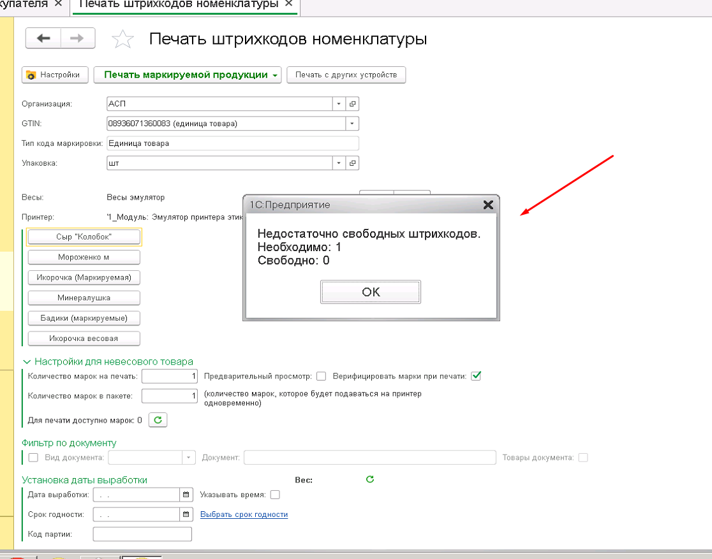This screenshot has width=712, height=559.
Task: Add page to favorites with star icon
Action: (x=122, y=40)
